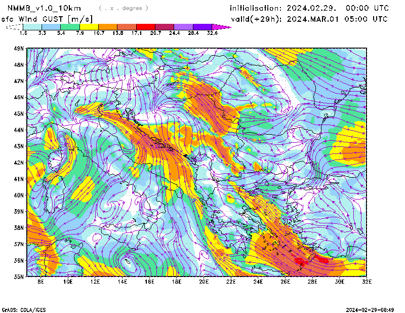
Task: Click the orange 10.7–13.8 legend swatch
Action: [107, 27]
